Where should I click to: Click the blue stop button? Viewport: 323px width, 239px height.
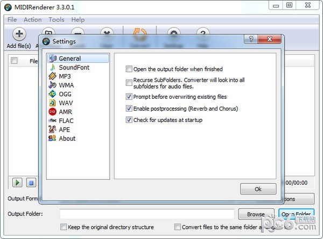31,183
